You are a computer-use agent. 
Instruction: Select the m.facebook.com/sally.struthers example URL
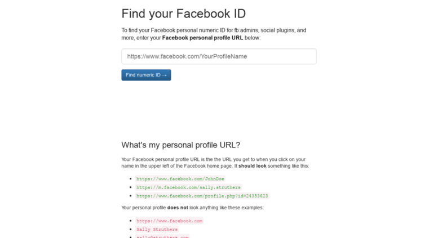click(x=188, y=187)
